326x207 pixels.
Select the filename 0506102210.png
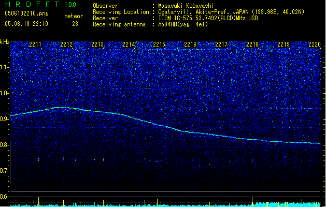point(26,13)
